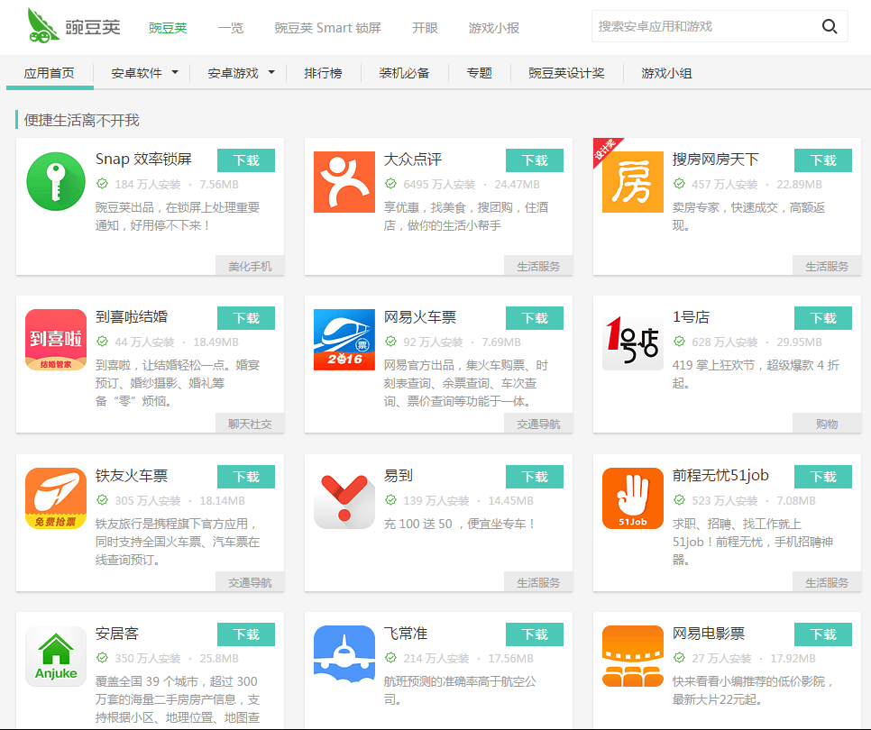Click the Wandoujia pea pod logo
Viewport: 871px width, 730px height.
[43, 25]
